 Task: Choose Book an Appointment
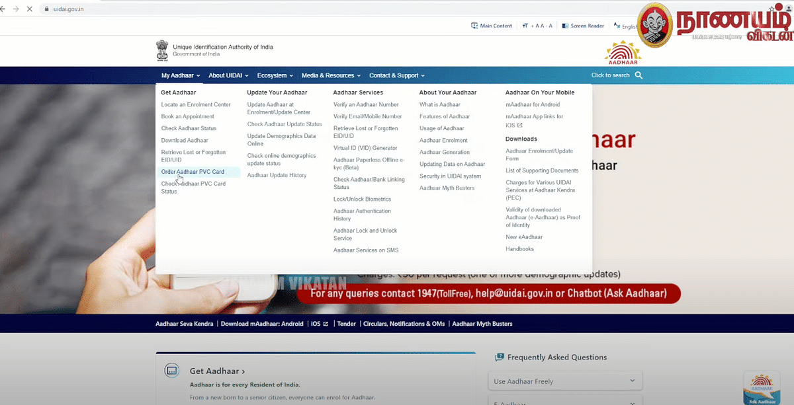coord(187,116)
